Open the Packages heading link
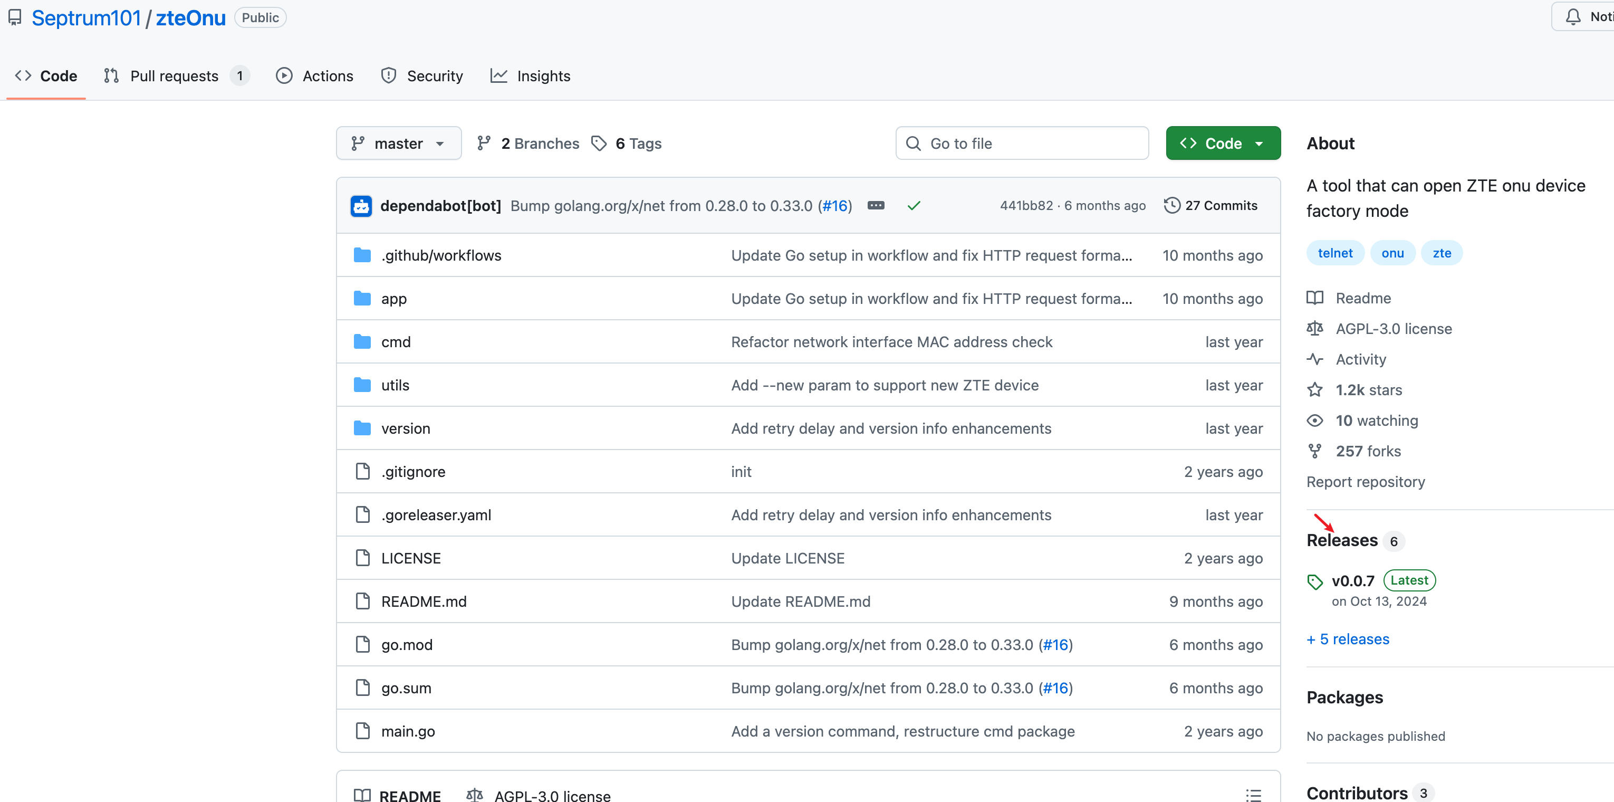 coord(1344,698)
